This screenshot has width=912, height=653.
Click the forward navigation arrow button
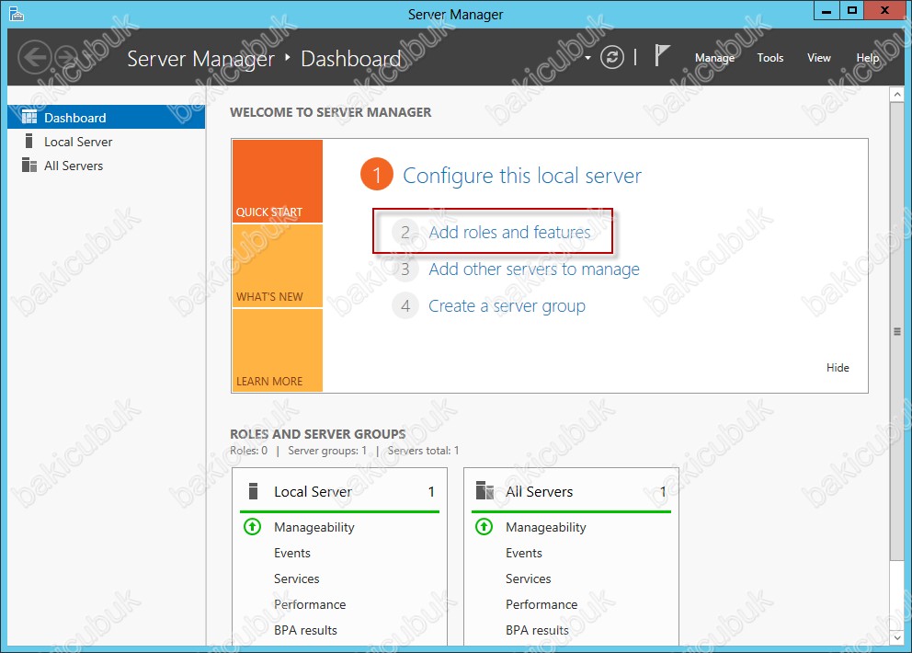pyautogui.click(x=68, y=57)
